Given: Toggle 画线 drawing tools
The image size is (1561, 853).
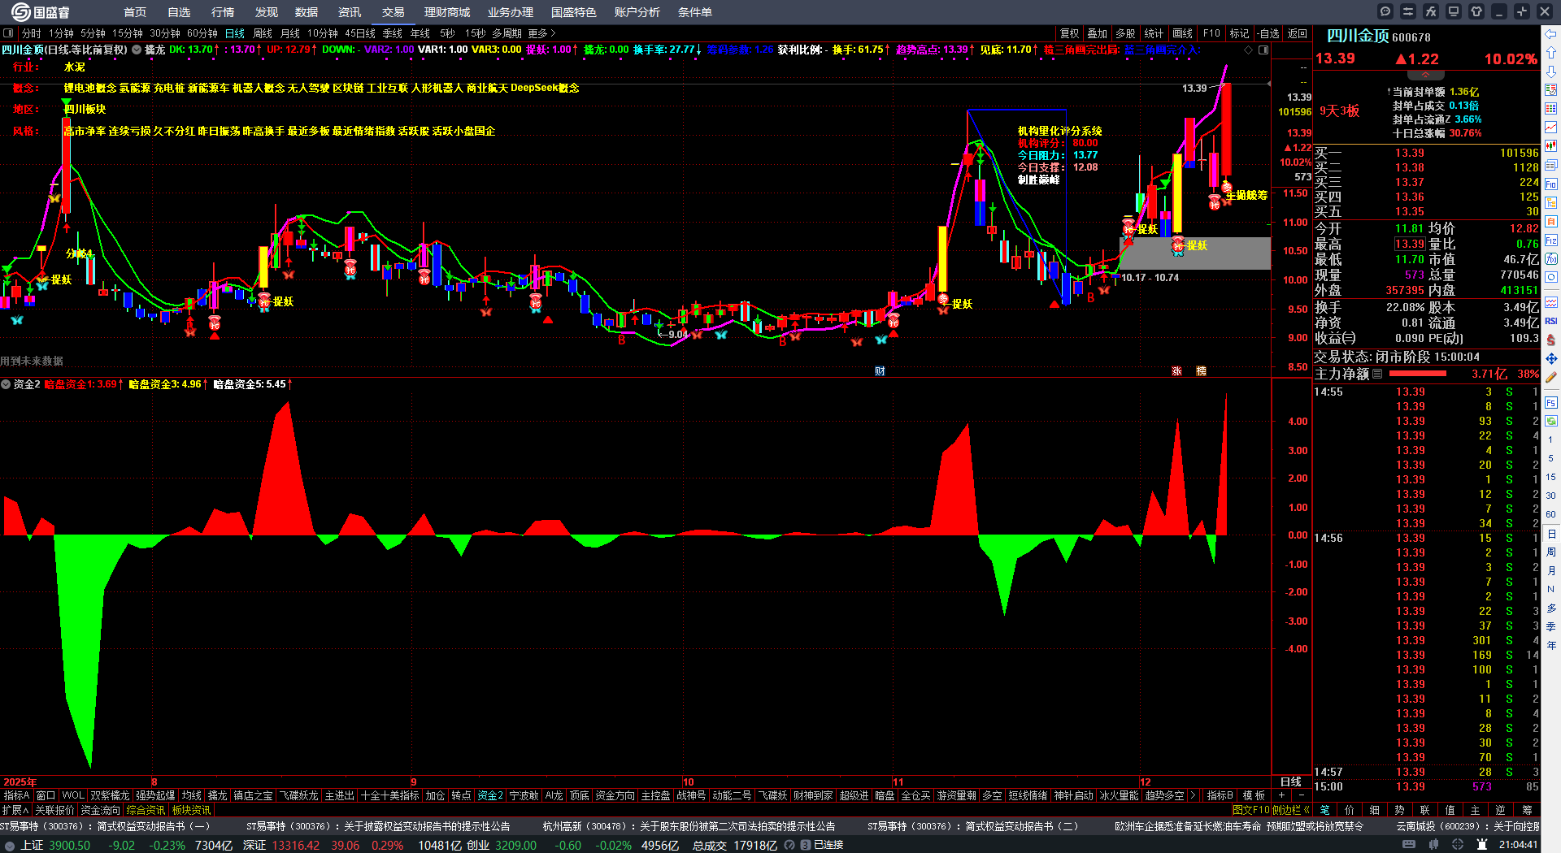Looking at the screenshot, I should pyautogui.click(x=1182, y=33).
